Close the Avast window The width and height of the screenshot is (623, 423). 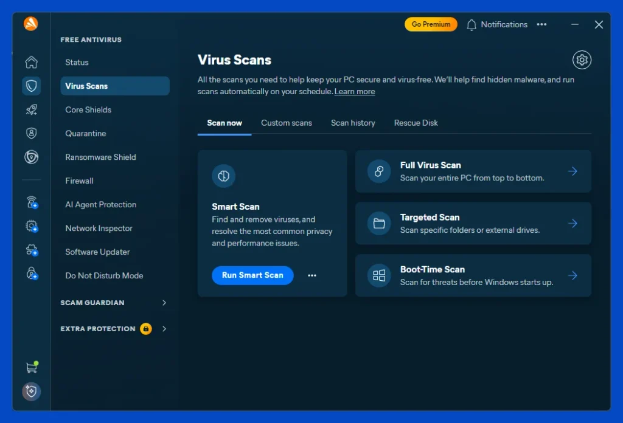click(599, 24)
